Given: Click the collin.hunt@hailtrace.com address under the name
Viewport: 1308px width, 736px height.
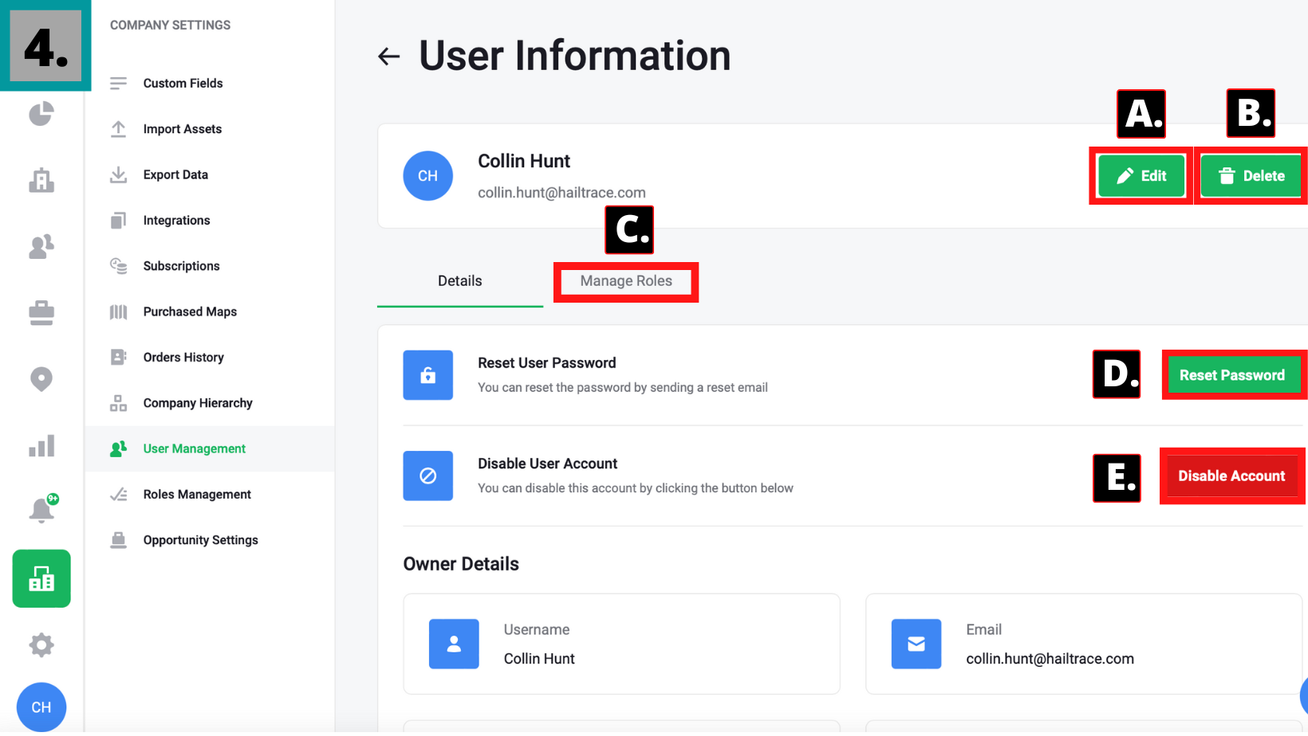Looking at the screenshot, I should coord(561,193).
